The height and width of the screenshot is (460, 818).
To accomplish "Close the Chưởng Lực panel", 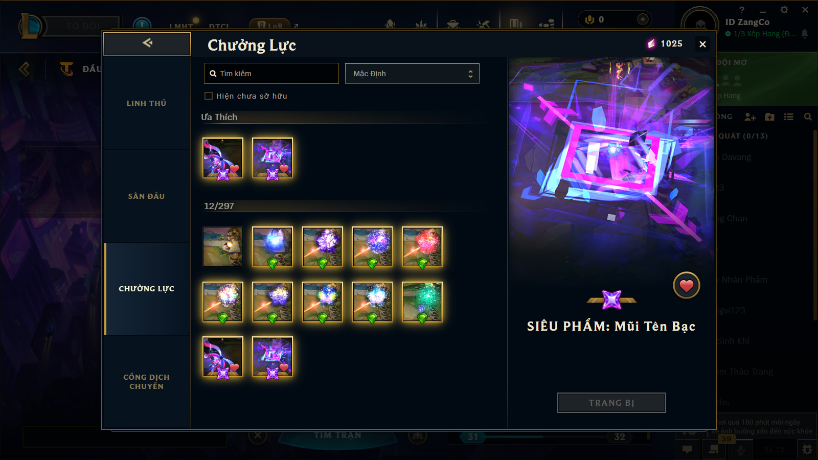I will click(x=703, y=44).
